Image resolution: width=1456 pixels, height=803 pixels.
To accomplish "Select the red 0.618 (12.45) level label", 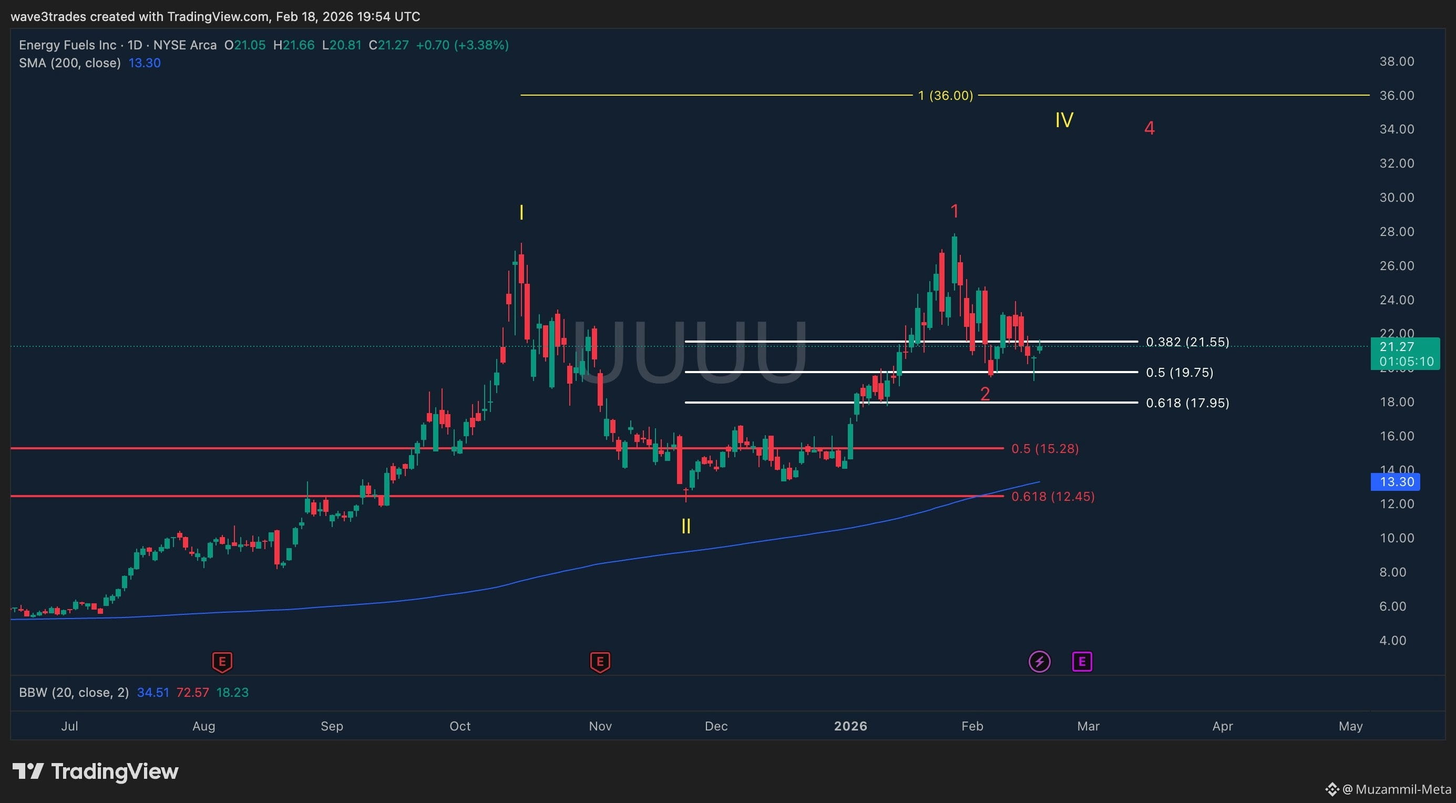I will click(1052, 497).
